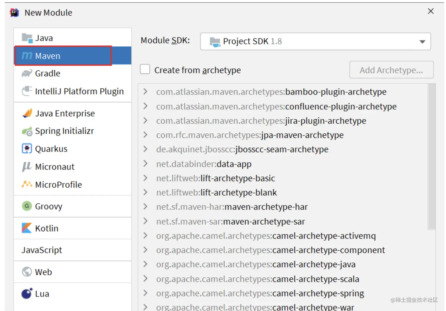Expand the bamboo-plugin-archetype tree node
The height and width of the screenshot is (311, 446).
[145, 92]
